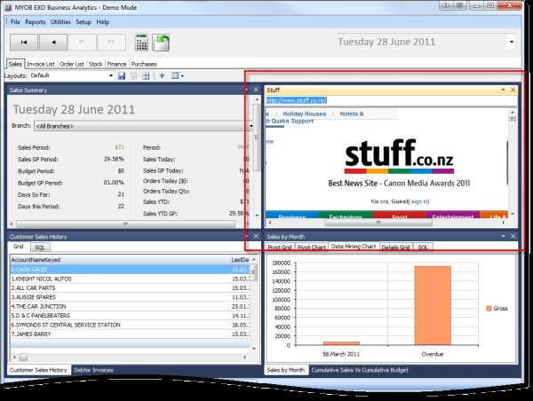Click the Overdue bar in chart
The height and width of the screenshot is (401, 533).
coord(433,305)
